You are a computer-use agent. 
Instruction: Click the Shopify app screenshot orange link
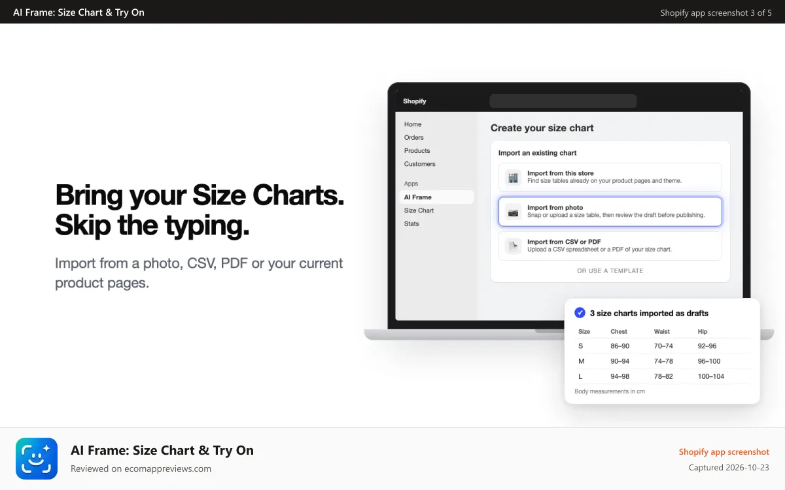(724, 451)
